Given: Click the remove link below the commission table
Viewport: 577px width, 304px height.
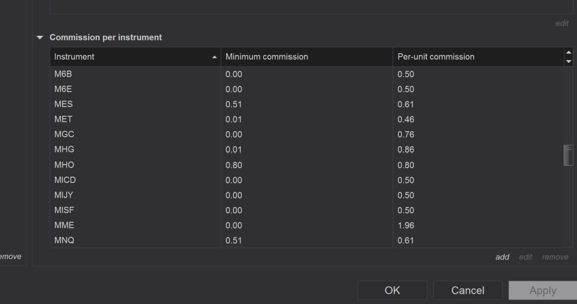Looking at the screenshot, I should [555, 257].
